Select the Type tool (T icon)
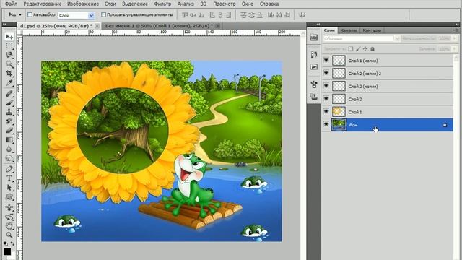 click(x=9, y=178)
